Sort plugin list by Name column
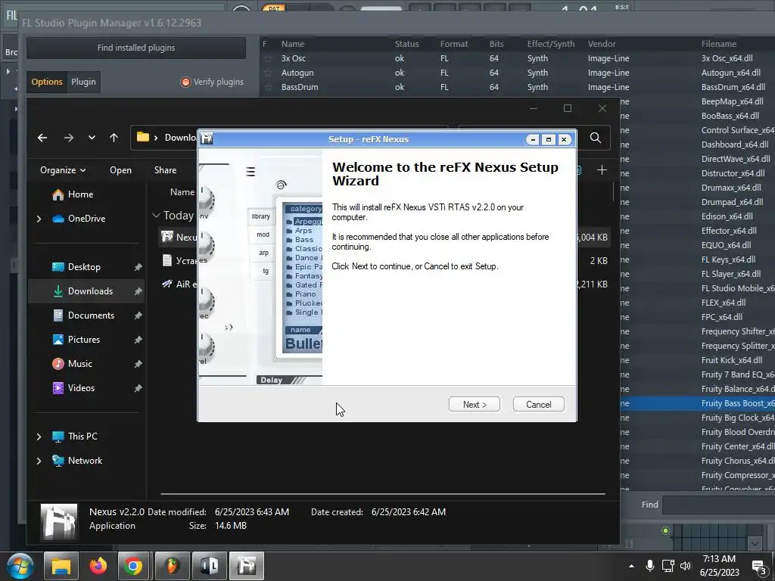This screenshot has width=775, height=581. 293,44
